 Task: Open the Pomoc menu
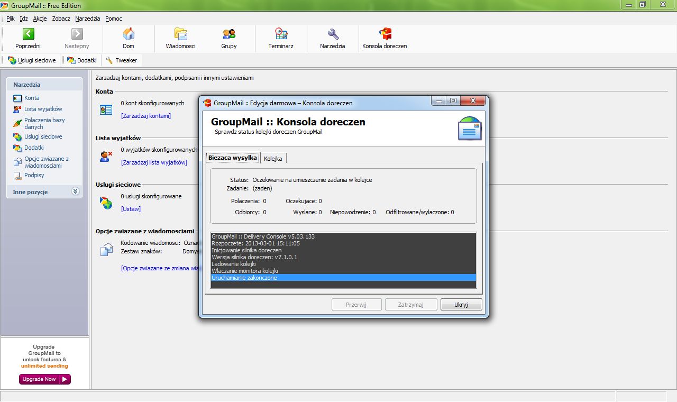click(114, 19)
